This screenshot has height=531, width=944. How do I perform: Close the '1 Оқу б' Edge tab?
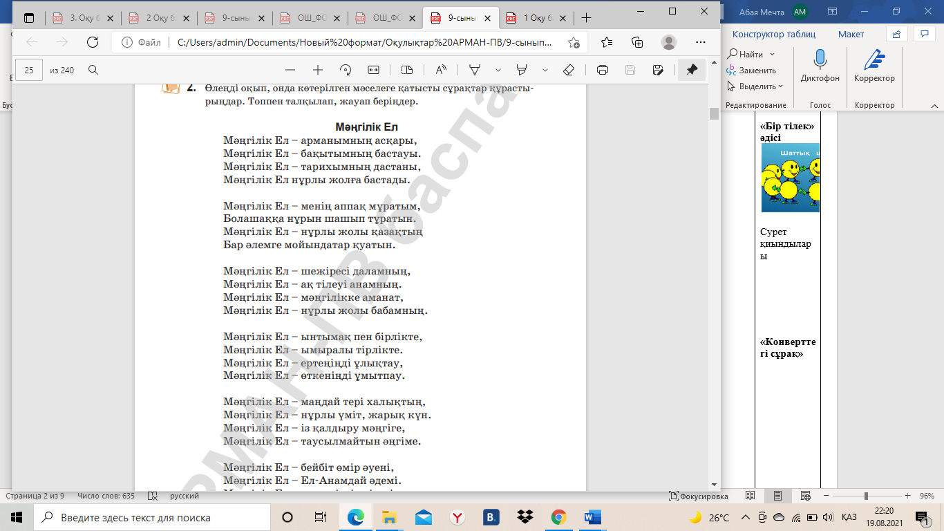coord(563,18)
